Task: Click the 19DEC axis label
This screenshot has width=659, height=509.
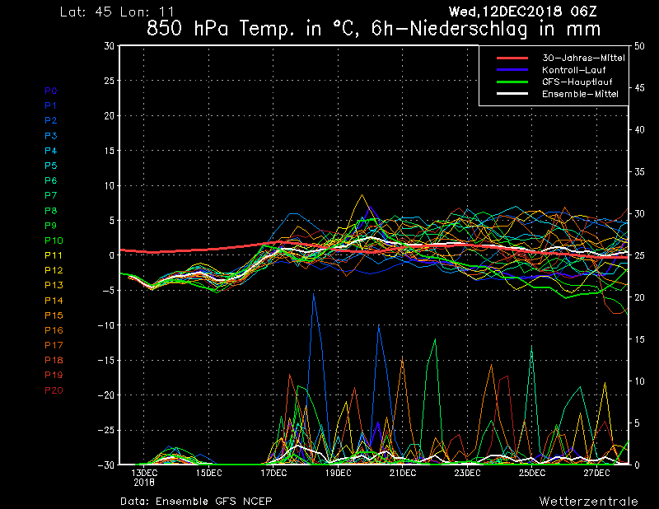Action: coord(339,473)
